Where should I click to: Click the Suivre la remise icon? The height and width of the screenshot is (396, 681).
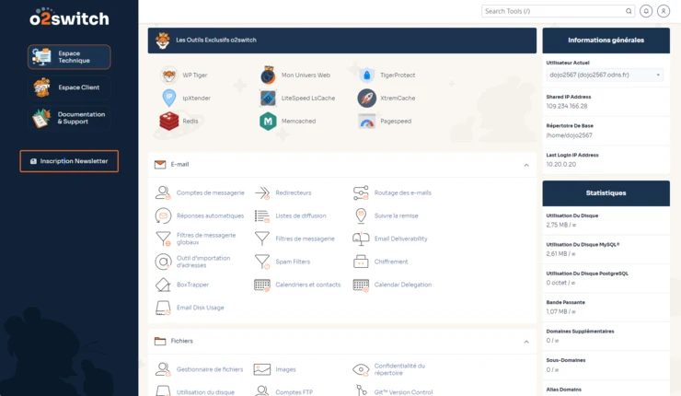[361, 215]
